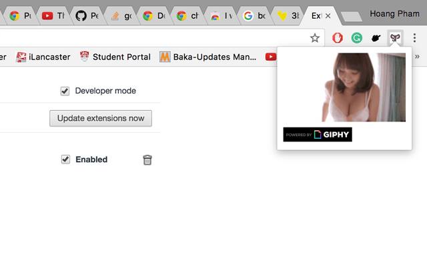Open the Baka-Updates Manga bookmark
Image resolution: width=427 pixels, height=267 pixels.
pyautogui.click(x=207, y=57)
